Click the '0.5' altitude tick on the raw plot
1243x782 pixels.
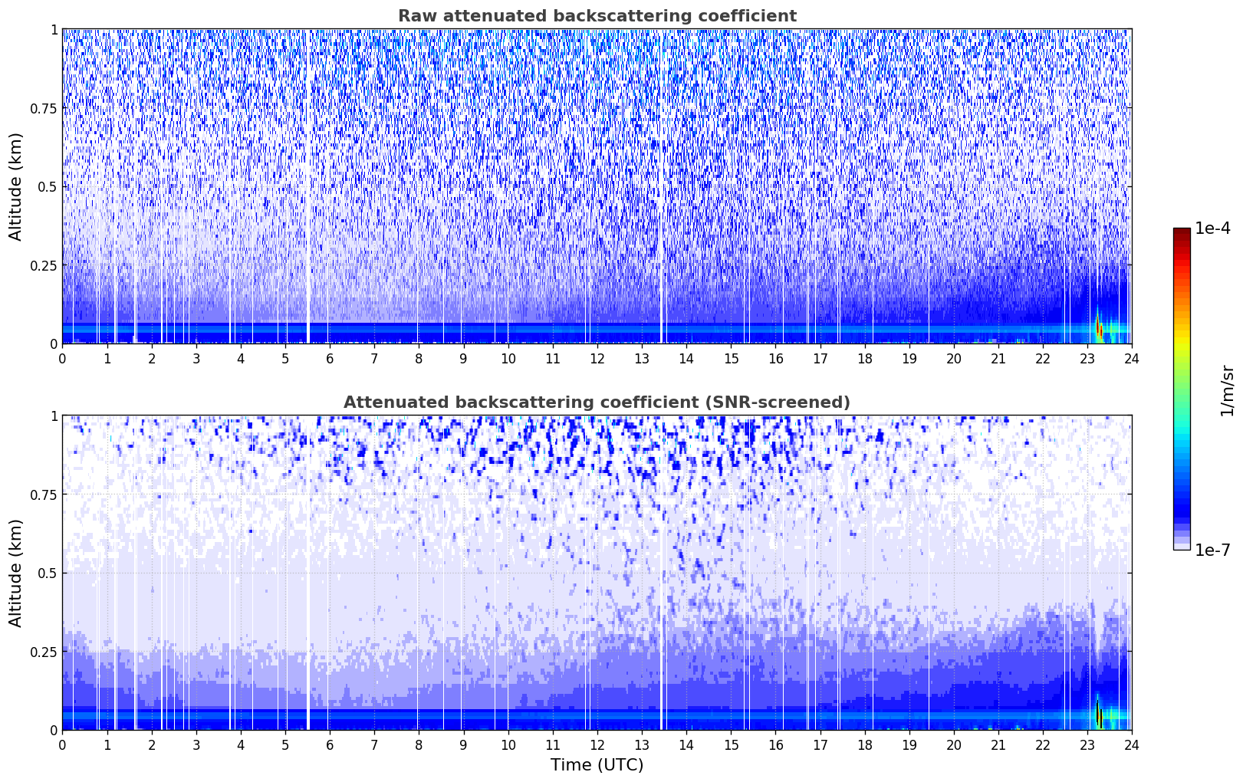click(x=48, y=186)
